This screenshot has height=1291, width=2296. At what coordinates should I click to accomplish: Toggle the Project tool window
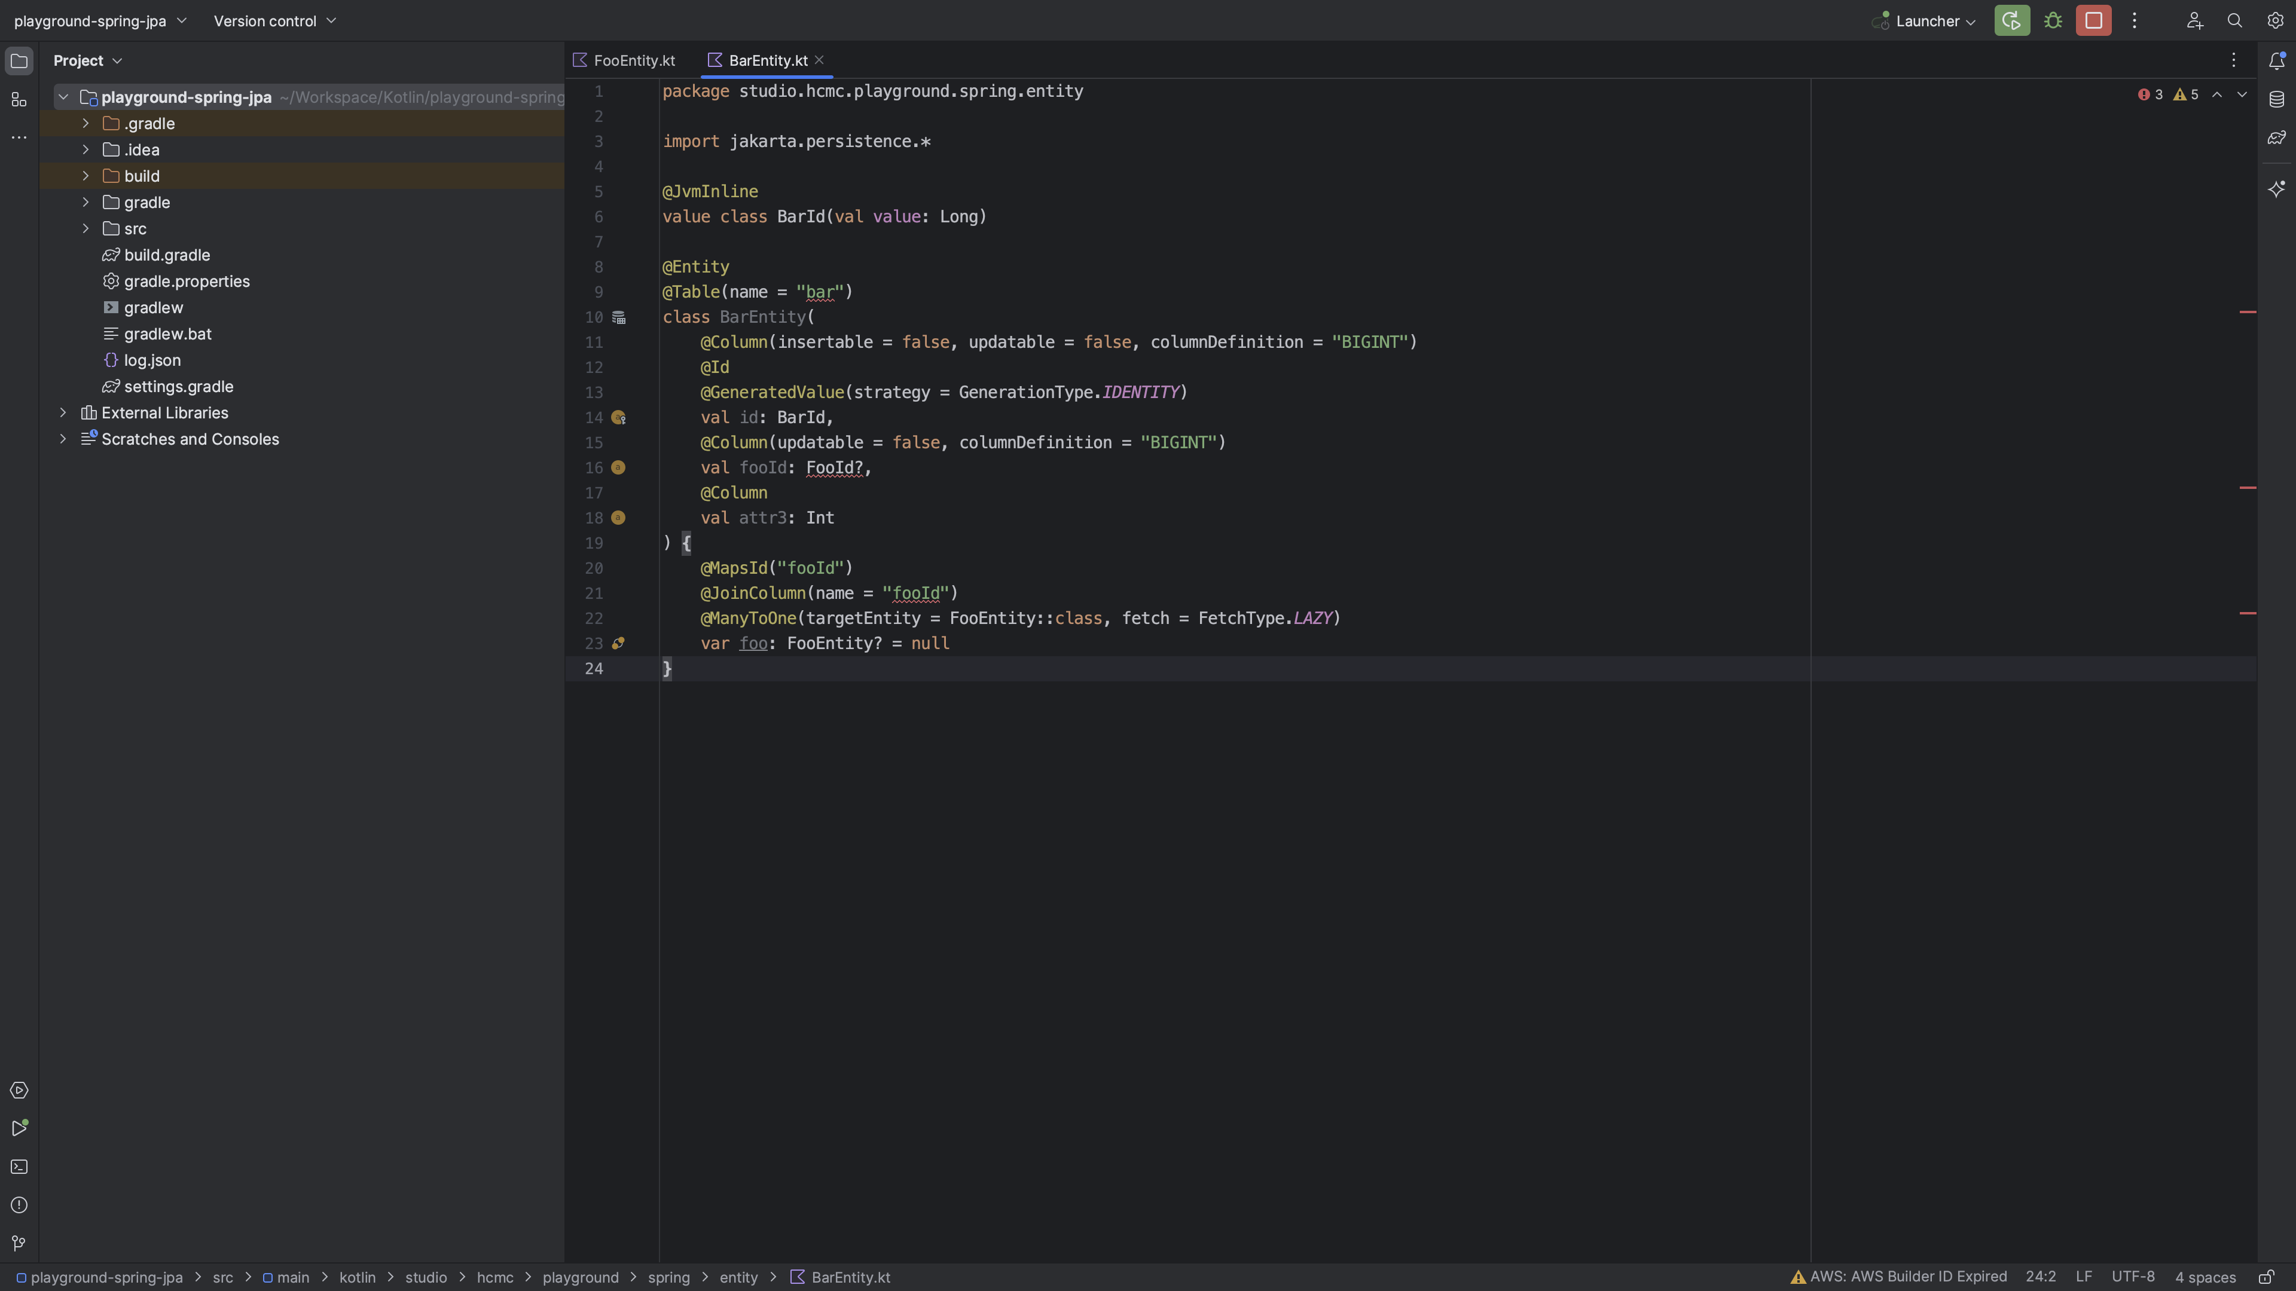pyautogui.click(x=19, y=60)
